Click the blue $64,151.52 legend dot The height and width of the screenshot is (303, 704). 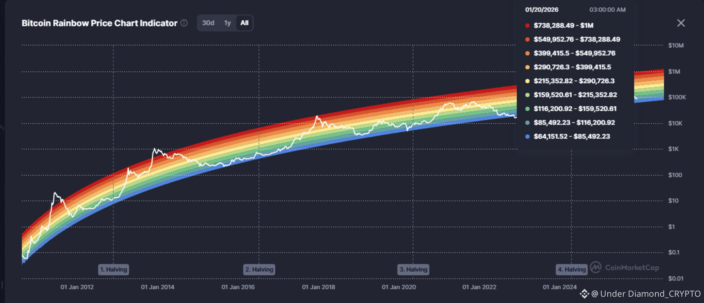(527, 137)
